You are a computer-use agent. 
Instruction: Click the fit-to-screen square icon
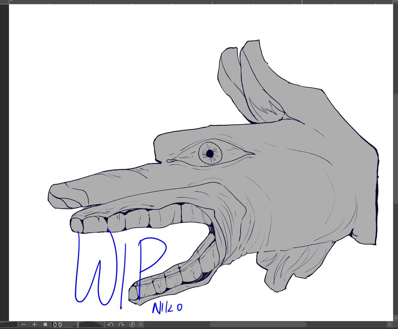pyautogui.click(x=45, y=325)
